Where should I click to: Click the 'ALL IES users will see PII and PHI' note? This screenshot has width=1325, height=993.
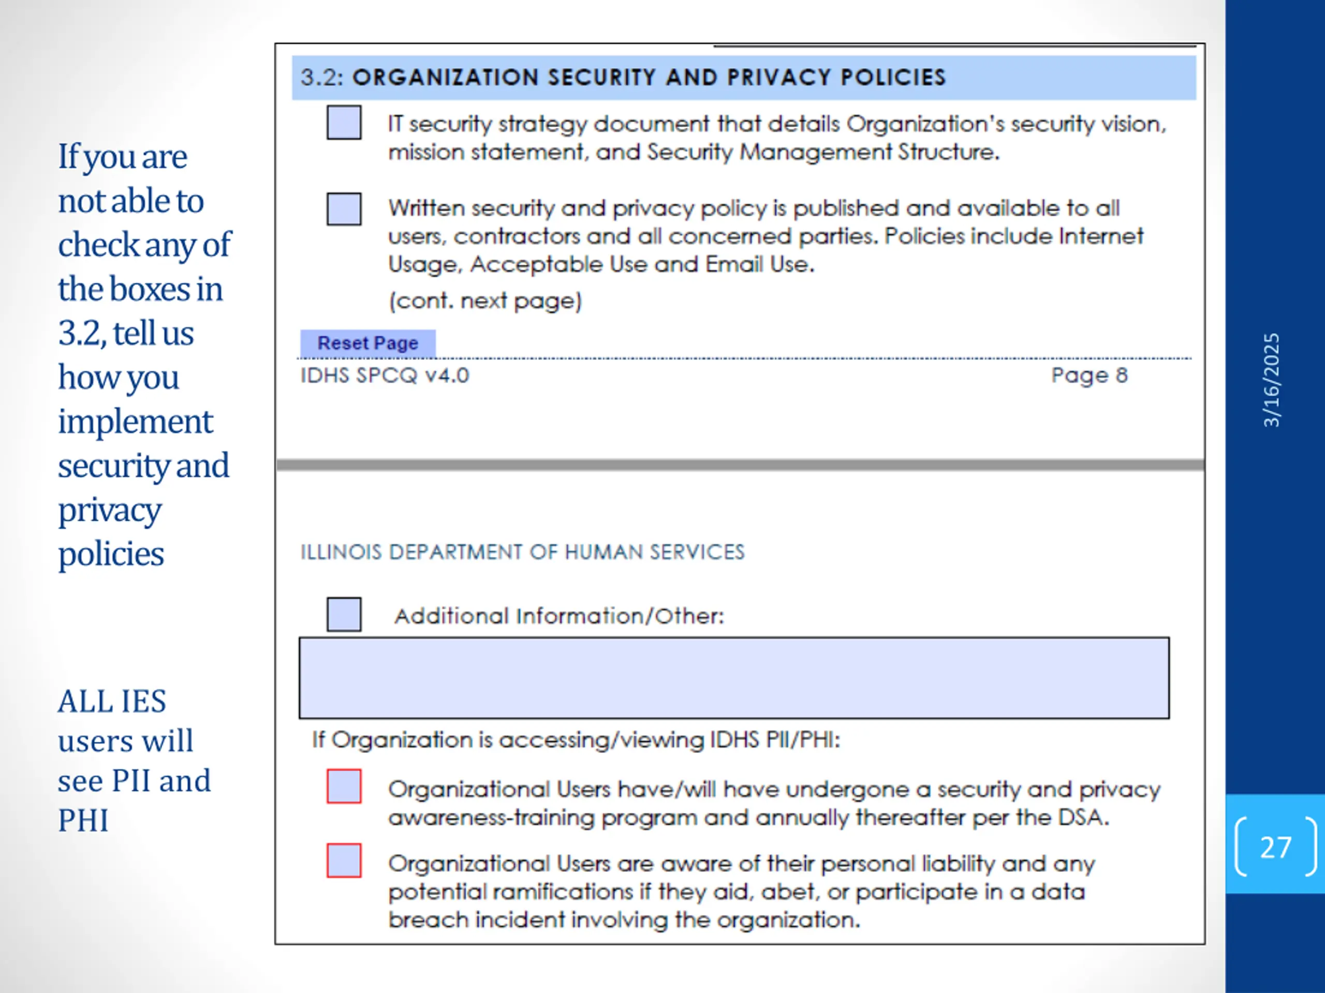pyautogui.click(x=134, y=760)
